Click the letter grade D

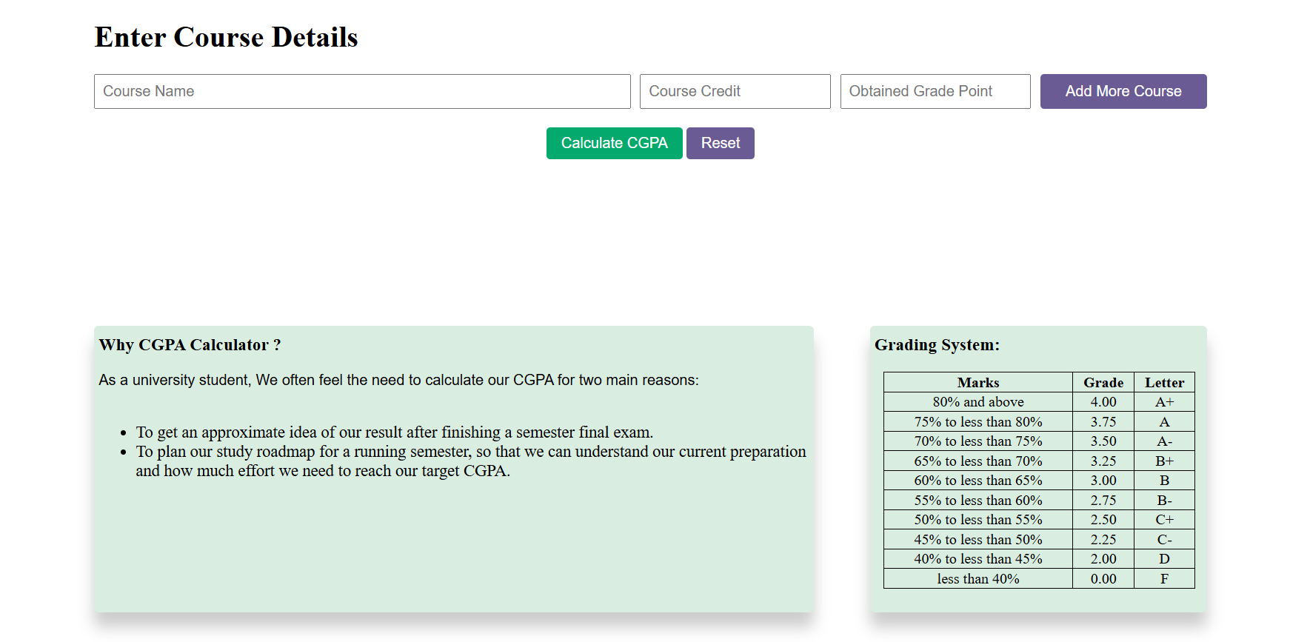1164,559
